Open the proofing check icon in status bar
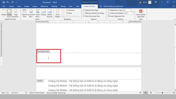The width and height of the screenshot is (176, 99). pos(26,93)
